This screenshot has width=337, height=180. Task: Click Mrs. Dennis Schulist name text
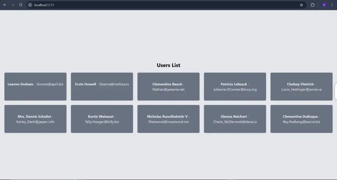pos(34,116)
